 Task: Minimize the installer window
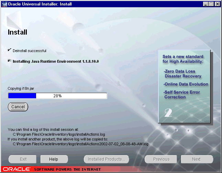(x=206, y=4)
